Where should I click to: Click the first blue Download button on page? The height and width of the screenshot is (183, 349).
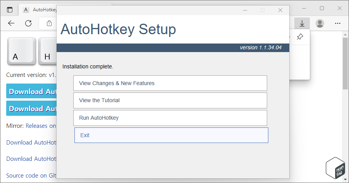pos(31,91)
